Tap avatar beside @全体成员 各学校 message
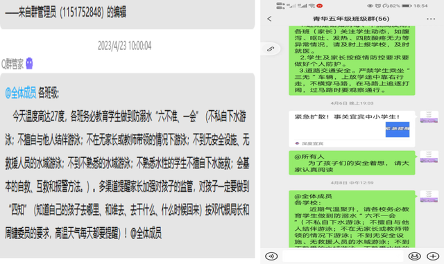 pyautogui.click(x=429, y=196)
